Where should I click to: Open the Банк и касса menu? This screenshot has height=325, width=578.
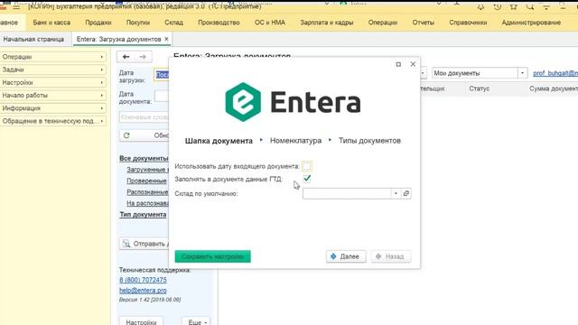[x=51, y=23]
